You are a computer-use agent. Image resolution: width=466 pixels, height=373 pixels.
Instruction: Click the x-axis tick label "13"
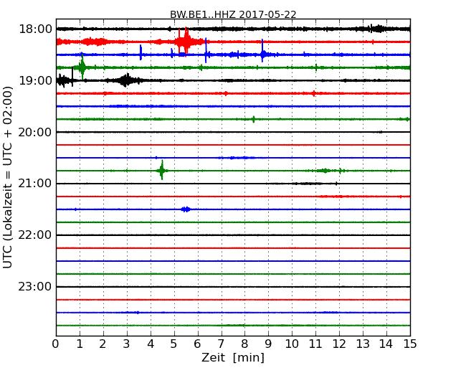click(x=363, y=344)
